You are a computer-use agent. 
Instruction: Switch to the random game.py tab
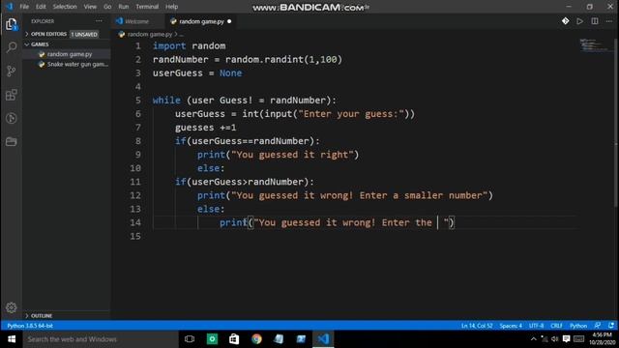[201, 21]
